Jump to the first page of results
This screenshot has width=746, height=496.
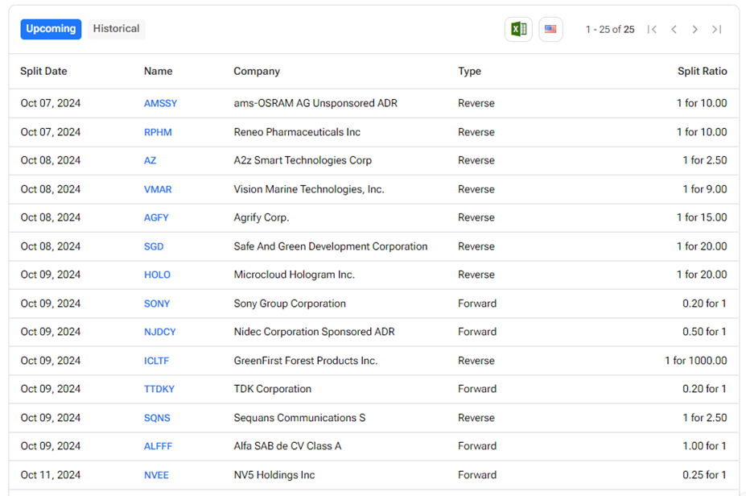(x=653, y=30)
